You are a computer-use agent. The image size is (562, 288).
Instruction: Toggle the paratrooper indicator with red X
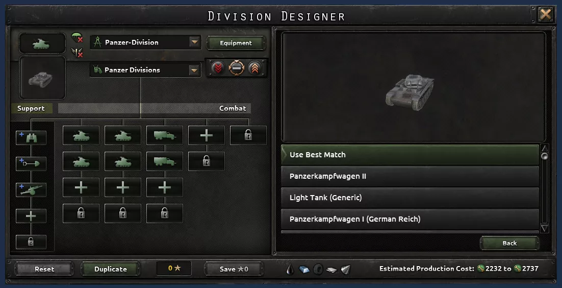[x=76, y=37]
